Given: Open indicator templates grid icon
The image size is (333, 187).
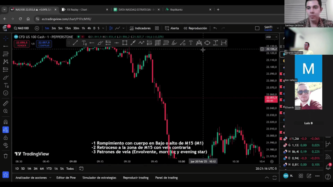Looking at the screenshot, I should (157, 28).
